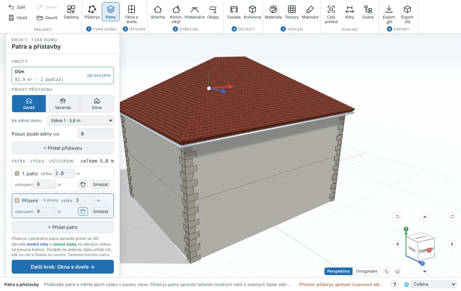Go to next step Okna a dveře

pos(63,267)
